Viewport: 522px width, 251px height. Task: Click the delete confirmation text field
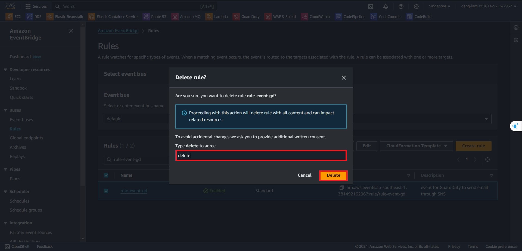point(261,156)
